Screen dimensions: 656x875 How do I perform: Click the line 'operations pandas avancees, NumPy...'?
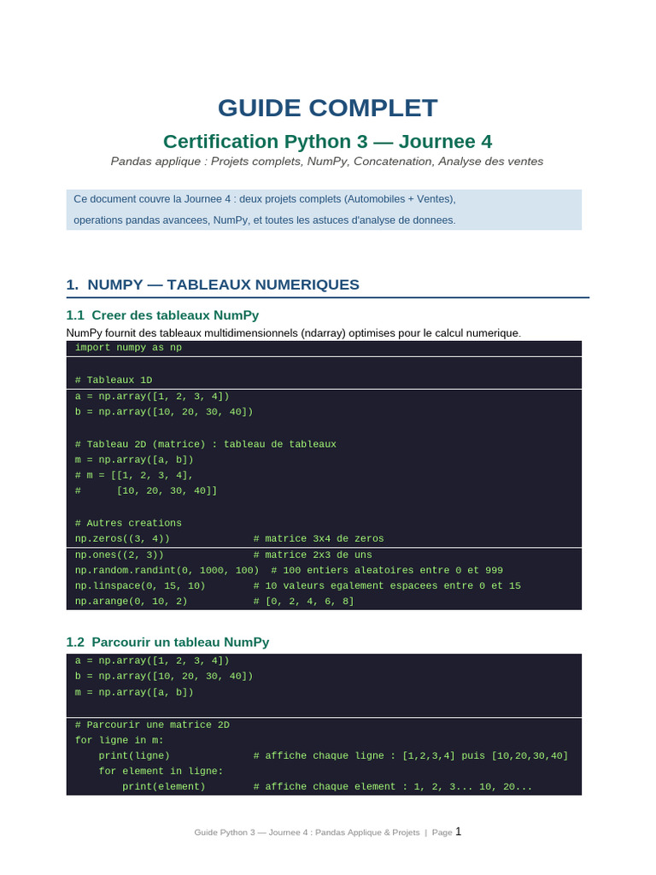[265, 220]
